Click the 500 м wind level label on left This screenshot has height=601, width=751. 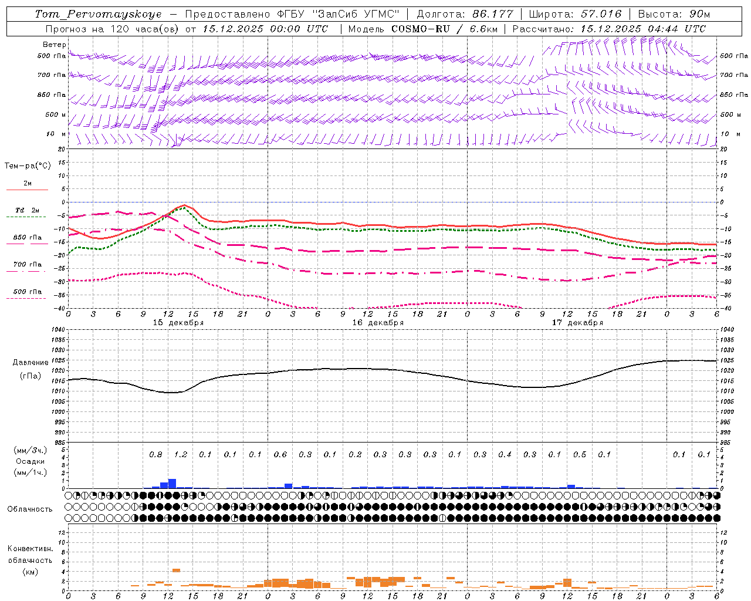point(56,114)
